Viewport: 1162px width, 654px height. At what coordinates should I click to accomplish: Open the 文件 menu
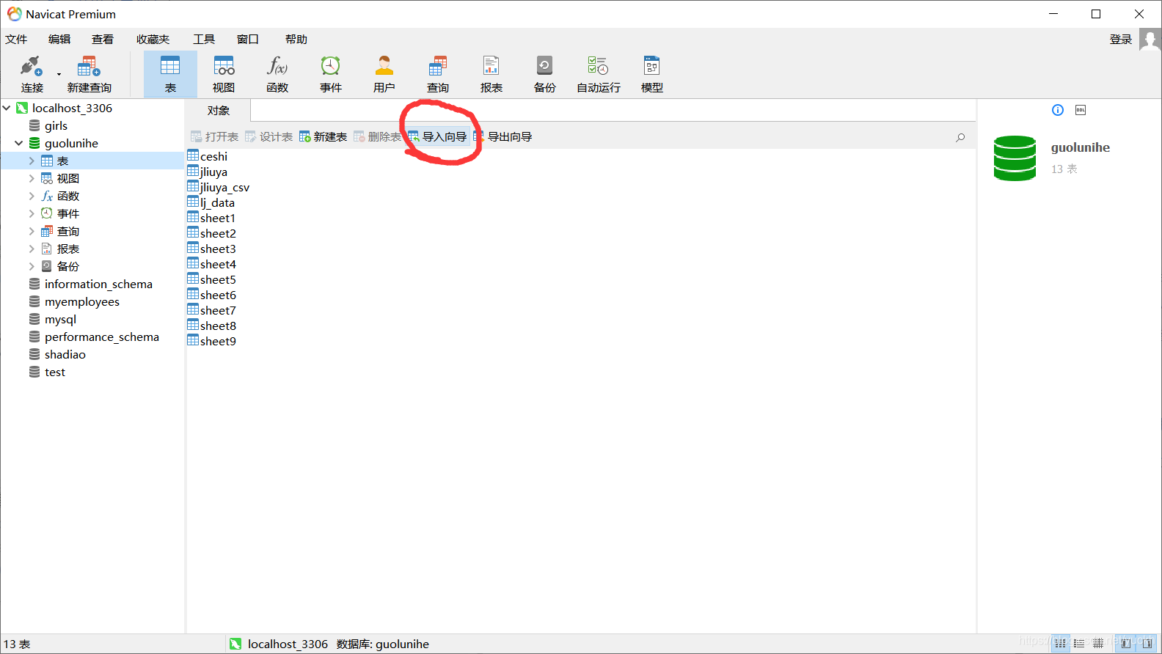(16, 40)
